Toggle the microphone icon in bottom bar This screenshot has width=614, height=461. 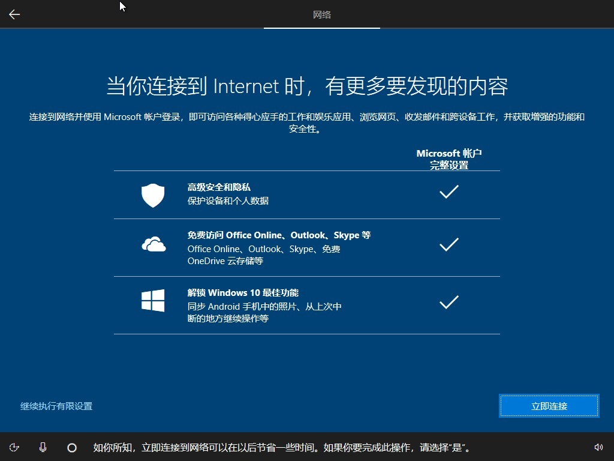[43, 447]
